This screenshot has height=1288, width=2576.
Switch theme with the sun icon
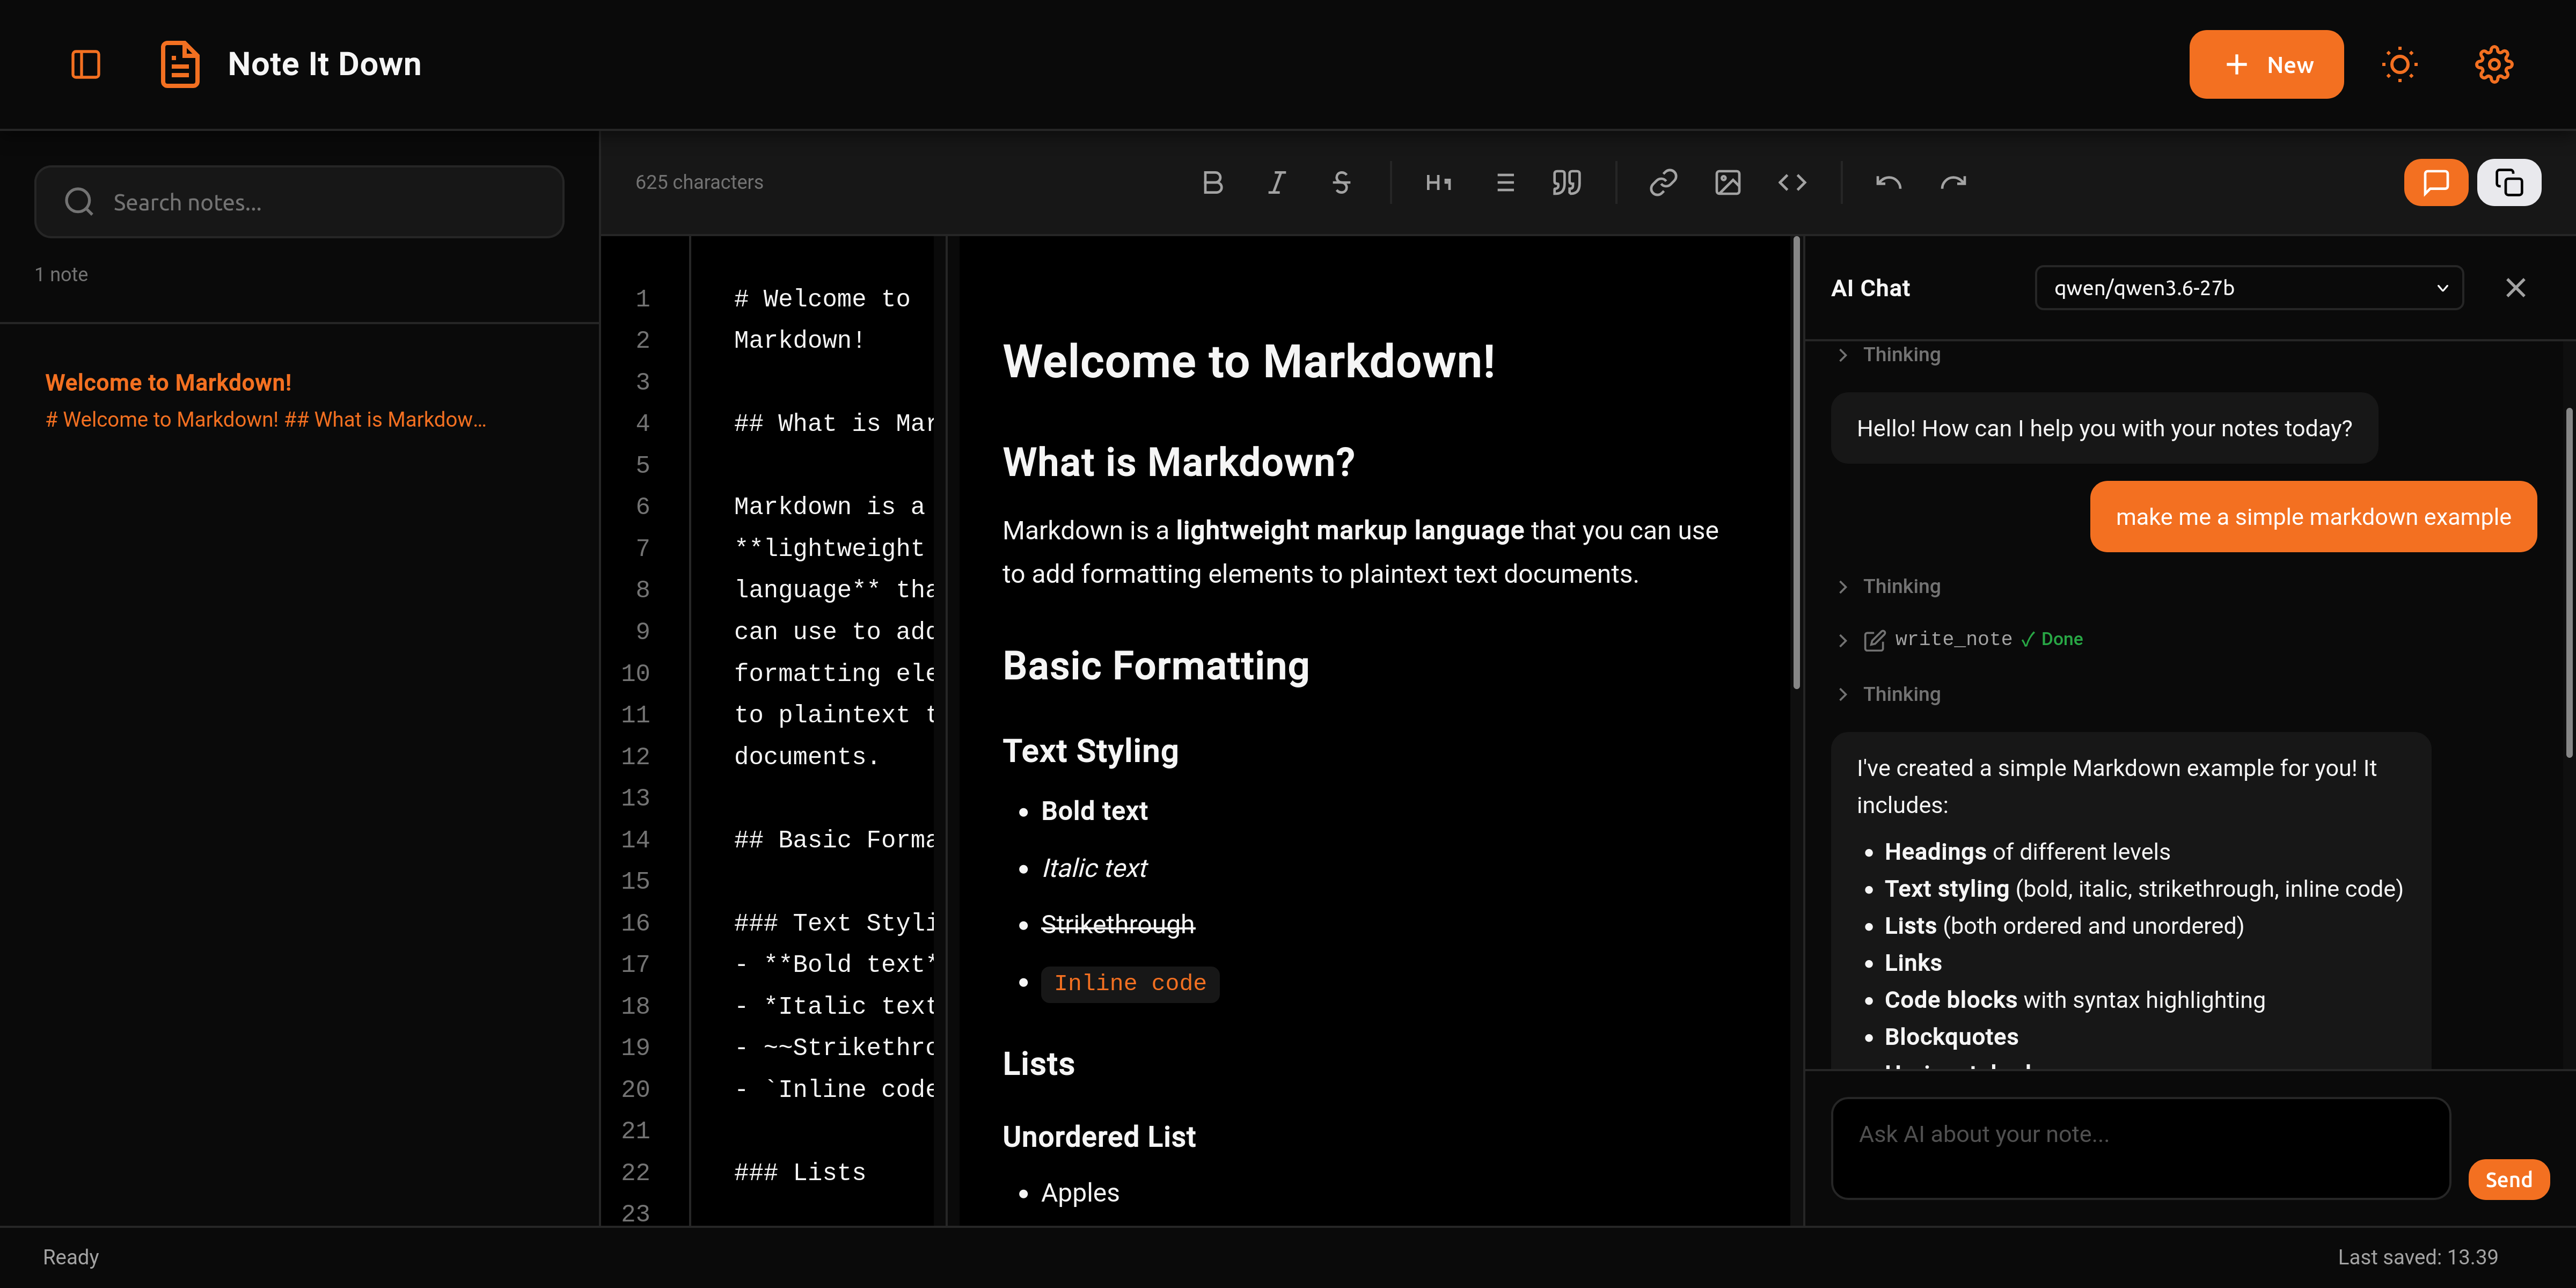pos(2399,65)
